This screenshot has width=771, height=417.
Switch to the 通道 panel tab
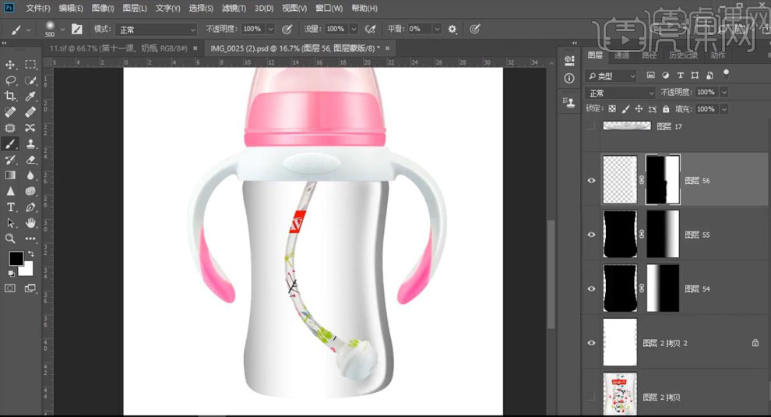click(621, 55)
